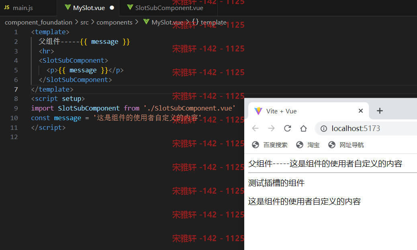Open a new browser tab with plus

point(380,111)
